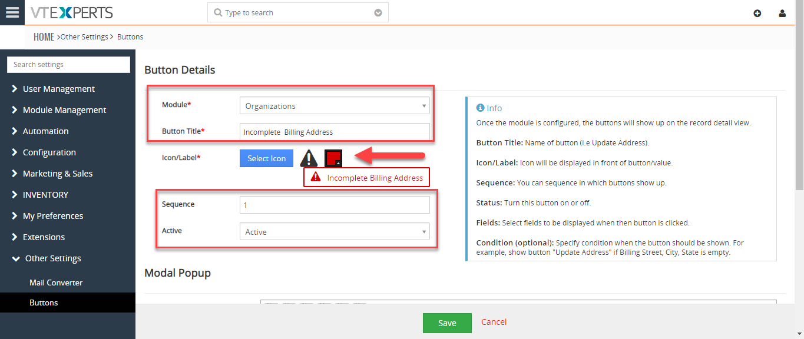Open the Active status dropdown
Viewport: 804px width, 339px height.
tap(335, 232)
